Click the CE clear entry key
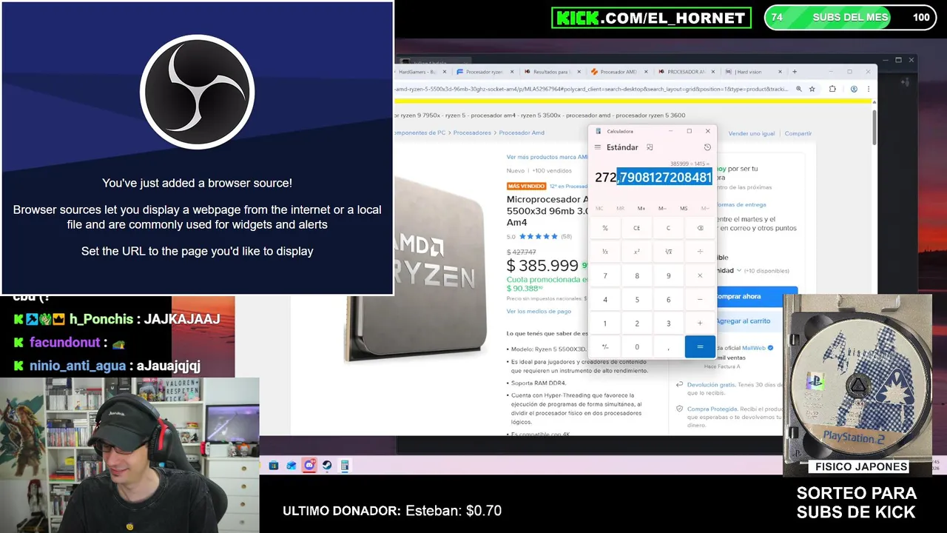The height and width of the screenshot is (533, 947). (637, 228)
